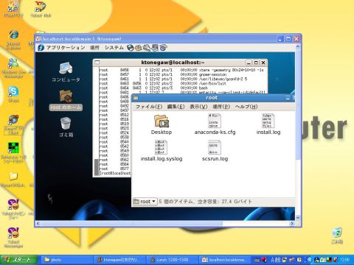Open the Desktop folder in root window
The width and height of the screenshot is (354, 265).
click(x=162, y=124)
